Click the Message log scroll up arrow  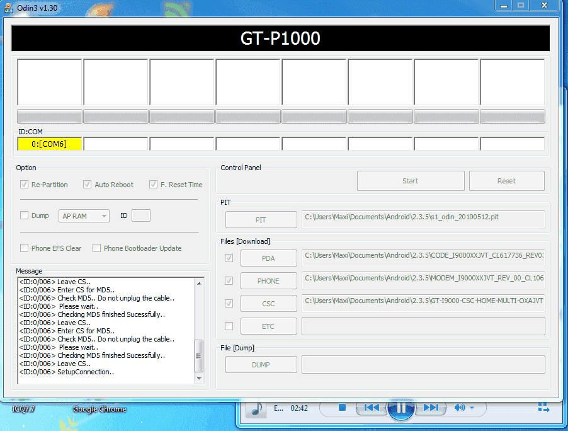(x=199, y=283)
